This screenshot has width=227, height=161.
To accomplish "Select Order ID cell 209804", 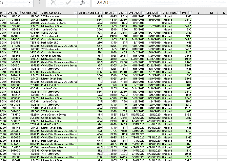I will [14, 72].
